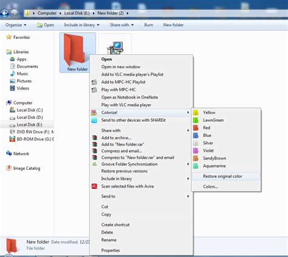Click the Groove Folder Synchronization icon

(95, 164)
